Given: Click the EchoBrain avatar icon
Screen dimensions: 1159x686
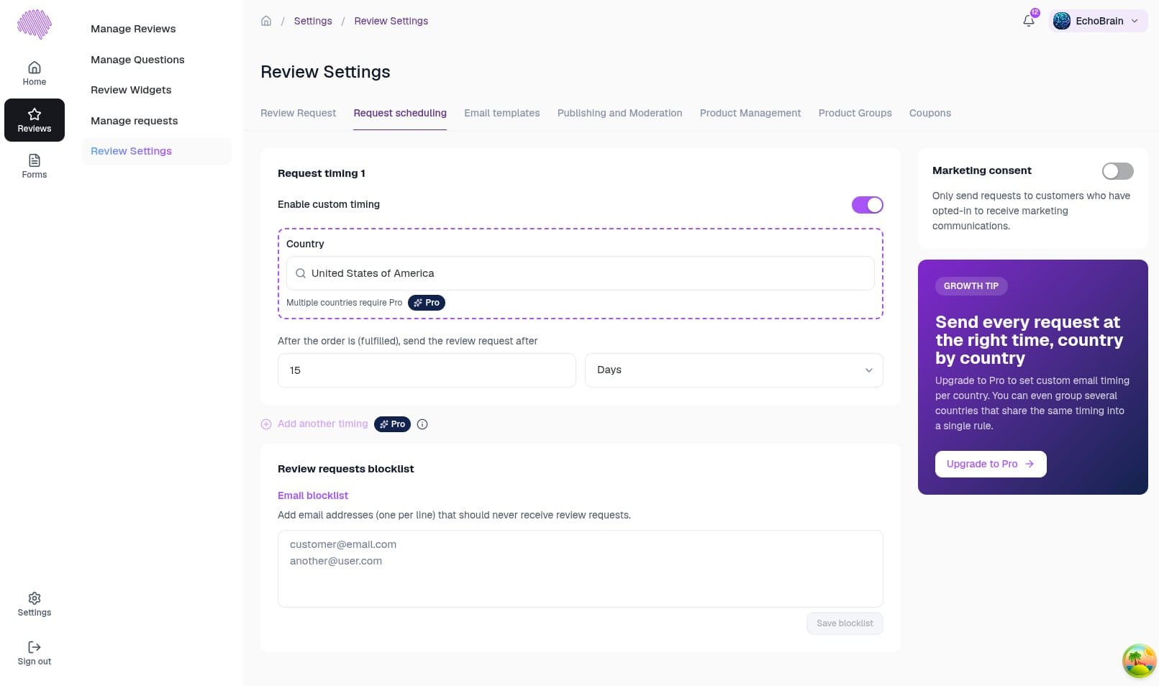Looking at the screenshot, I should click(1062, 21).
